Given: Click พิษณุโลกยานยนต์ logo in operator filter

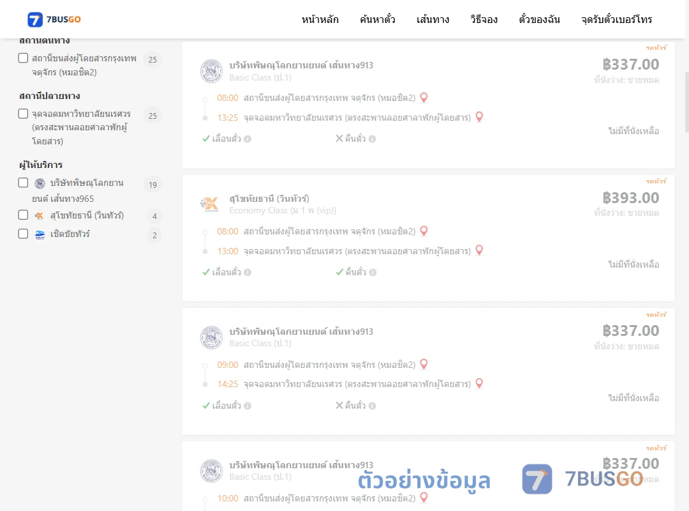Looking at the screenshot, I should point(40,183).
